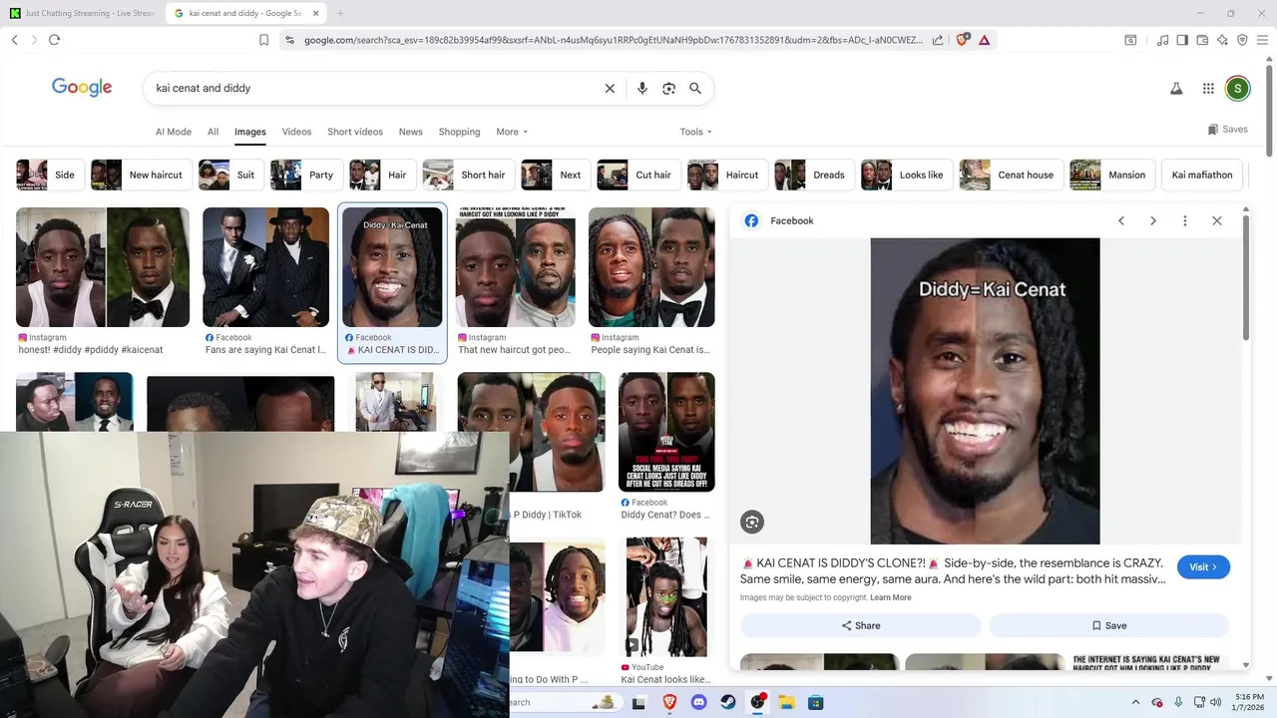Click the search query input field
This screenshot has width=1277, height=718.
point(374,88)
